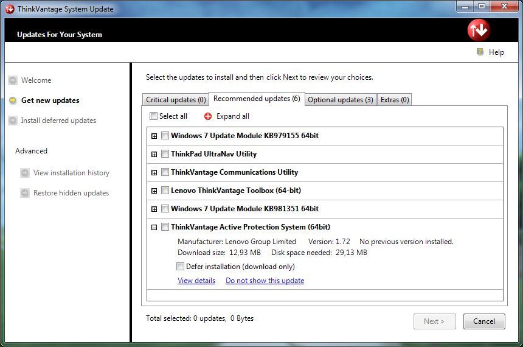Open the Optional updates (3) tab

[x=341, y=99]
